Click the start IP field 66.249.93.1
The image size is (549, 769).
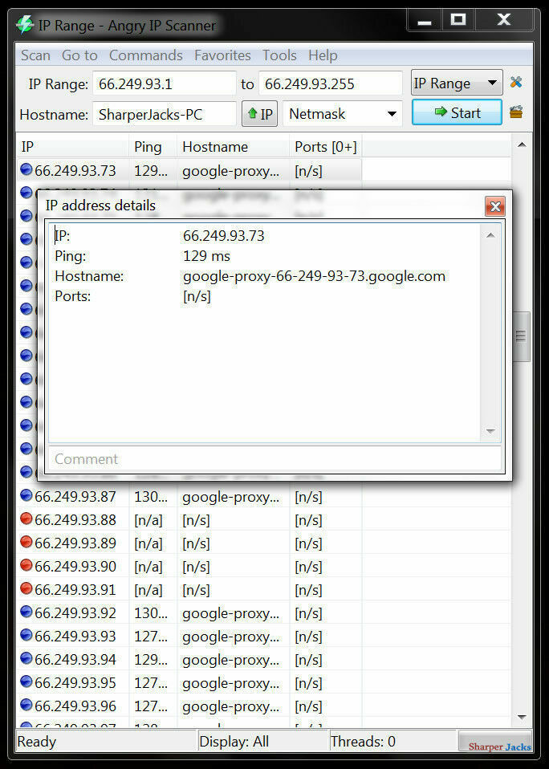pos(165,83)
